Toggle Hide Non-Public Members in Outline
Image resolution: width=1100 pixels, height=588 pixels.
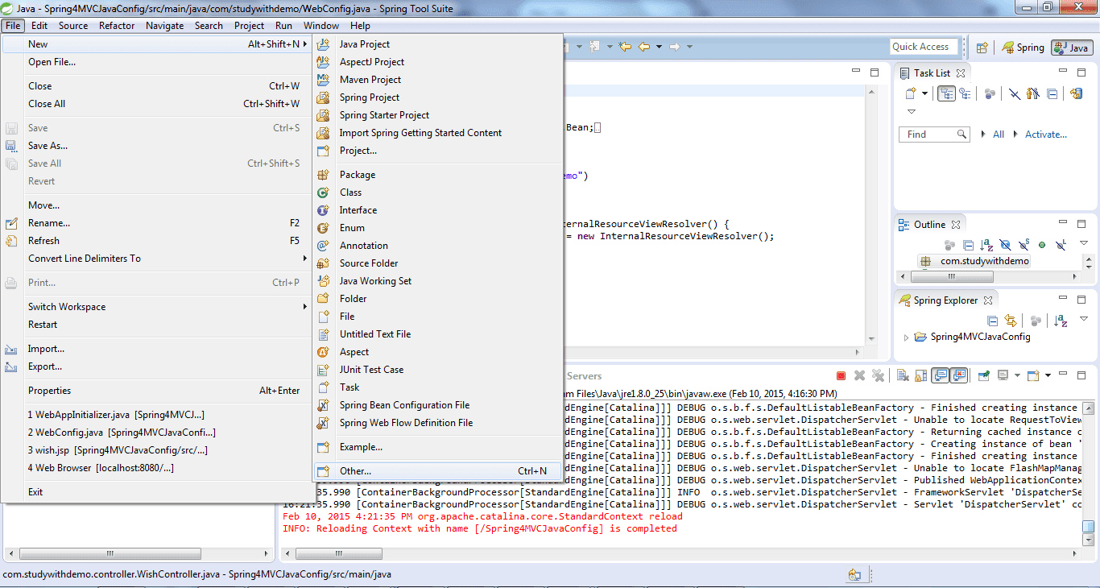(x=1042, y=245)
